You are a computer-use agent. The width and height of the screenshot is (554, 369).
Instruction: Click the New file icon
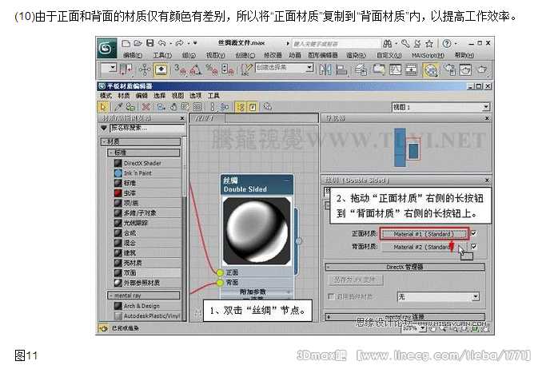point(126,43)
